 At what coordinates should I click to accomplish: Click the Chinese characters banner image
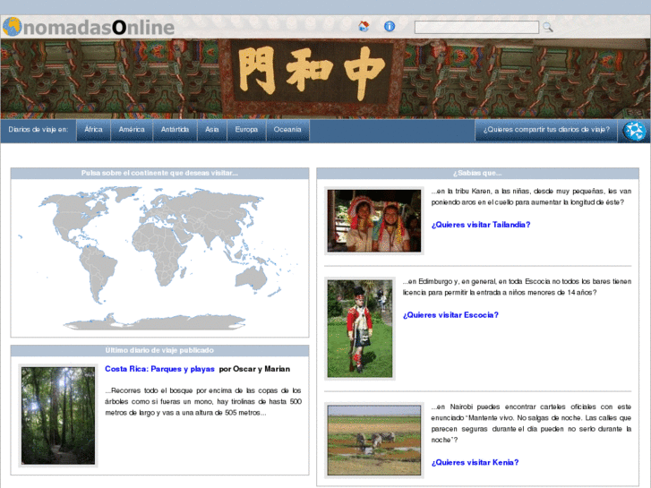(326, 79)
